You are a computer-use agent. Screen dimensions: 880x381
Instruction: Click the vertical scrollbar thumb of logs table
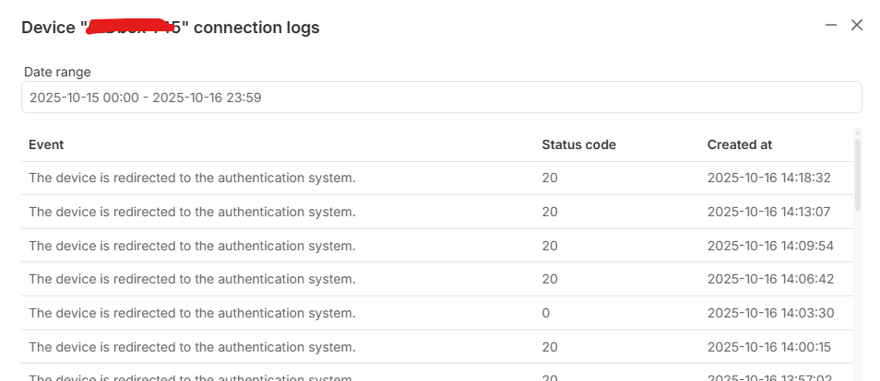858,175
